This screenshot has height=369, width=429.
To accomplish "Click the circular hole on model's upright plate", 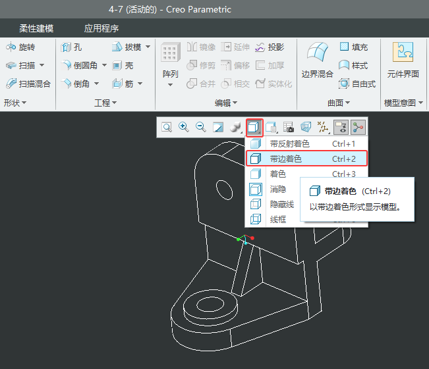I will (224, 190).
